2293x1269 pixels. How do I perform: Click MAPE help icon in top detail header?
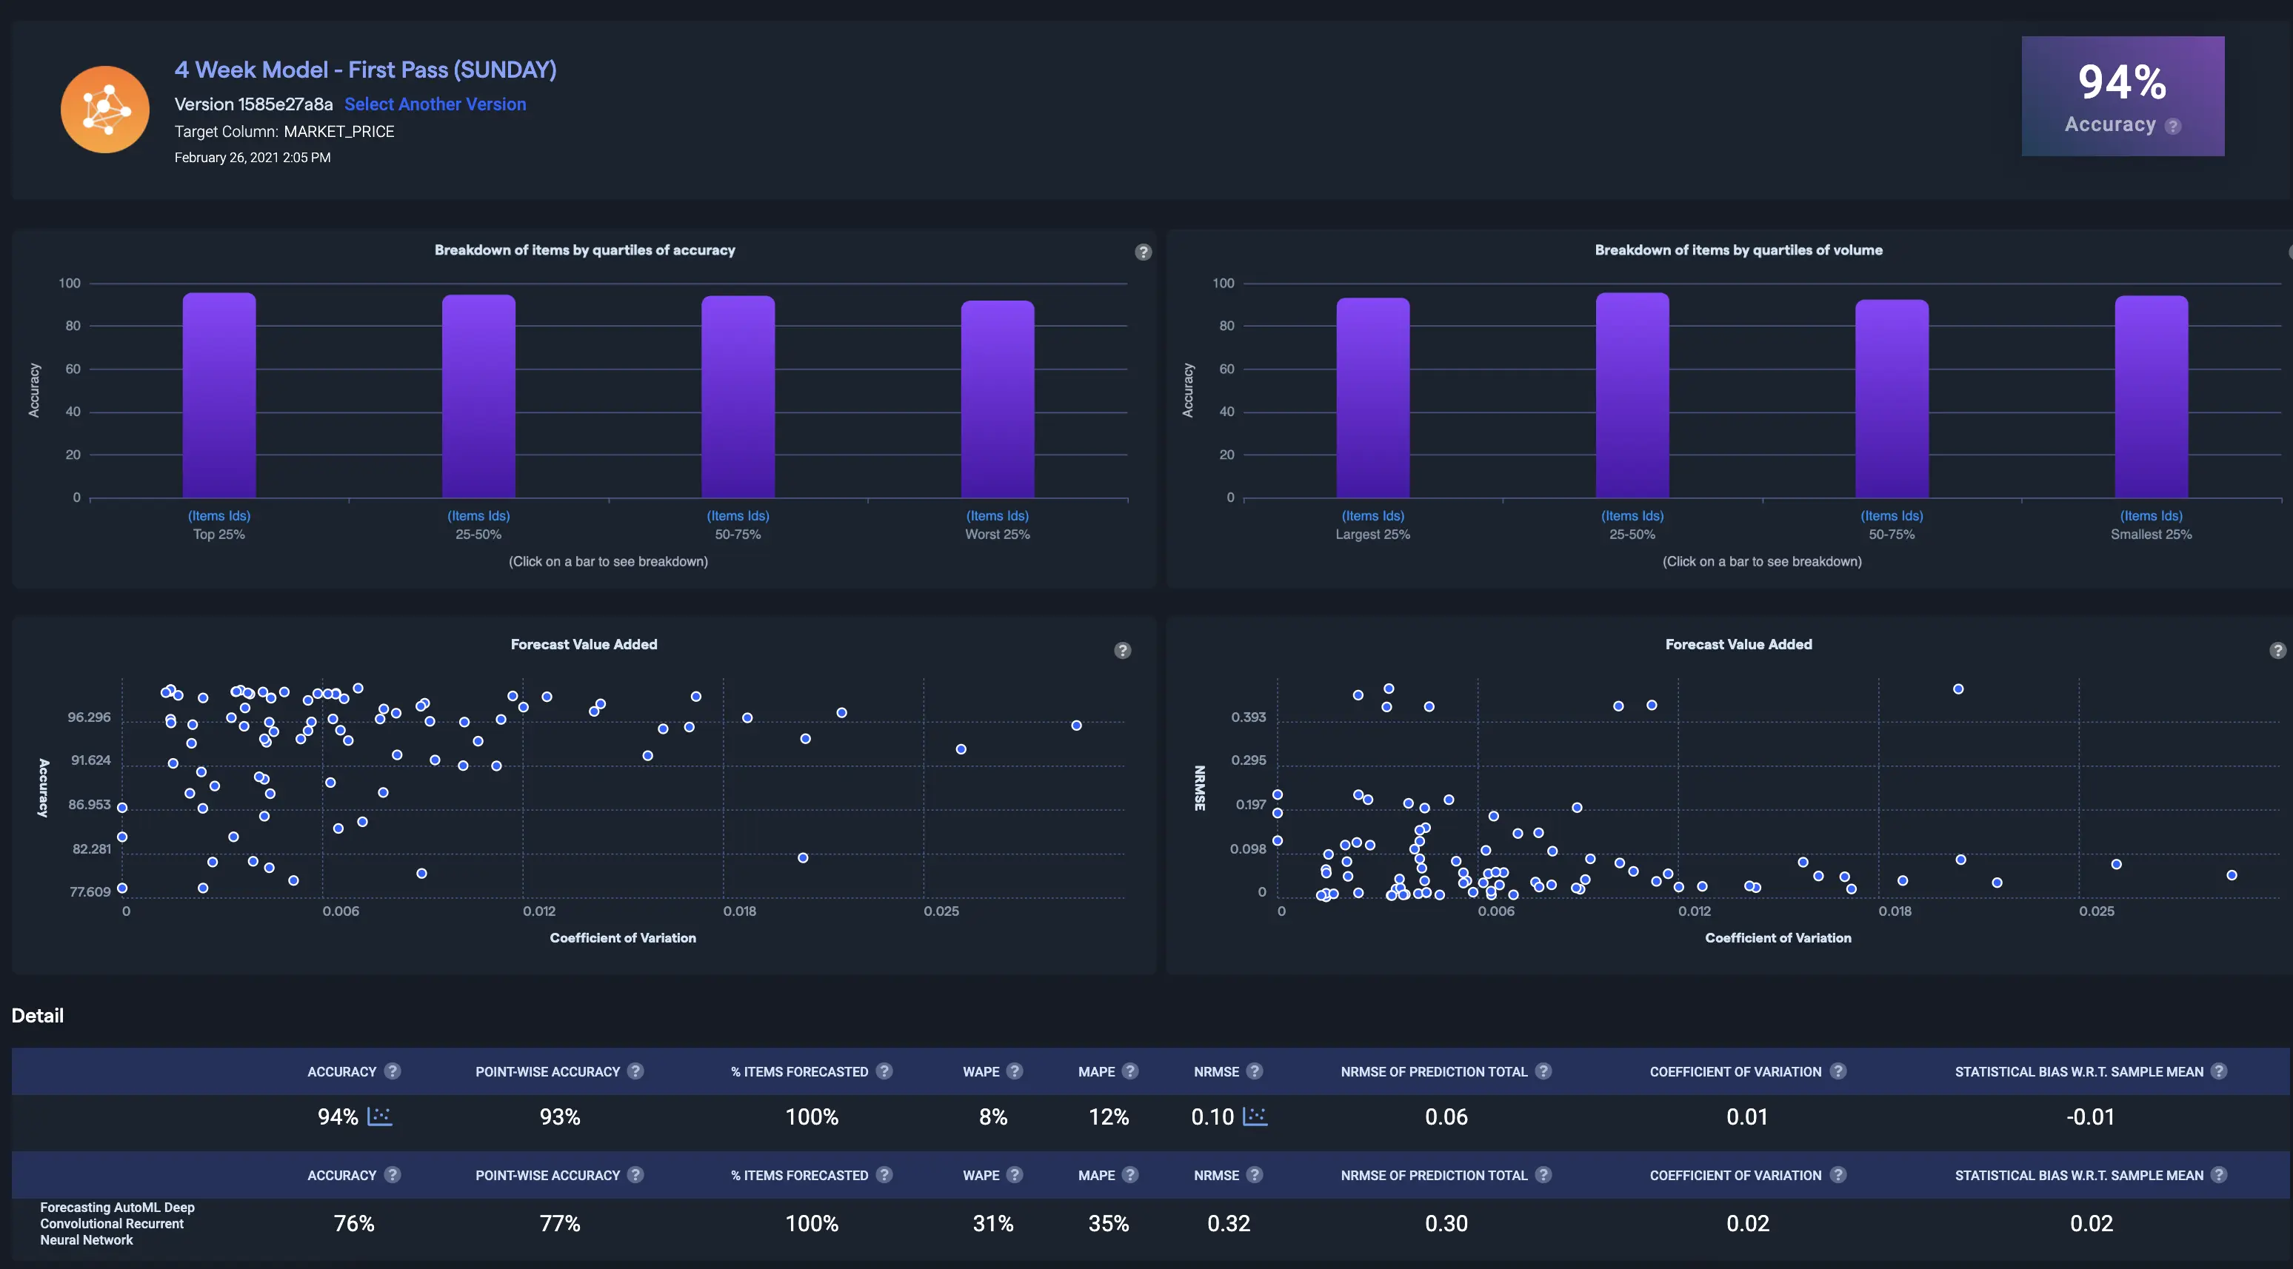tap(1130, 1071)
